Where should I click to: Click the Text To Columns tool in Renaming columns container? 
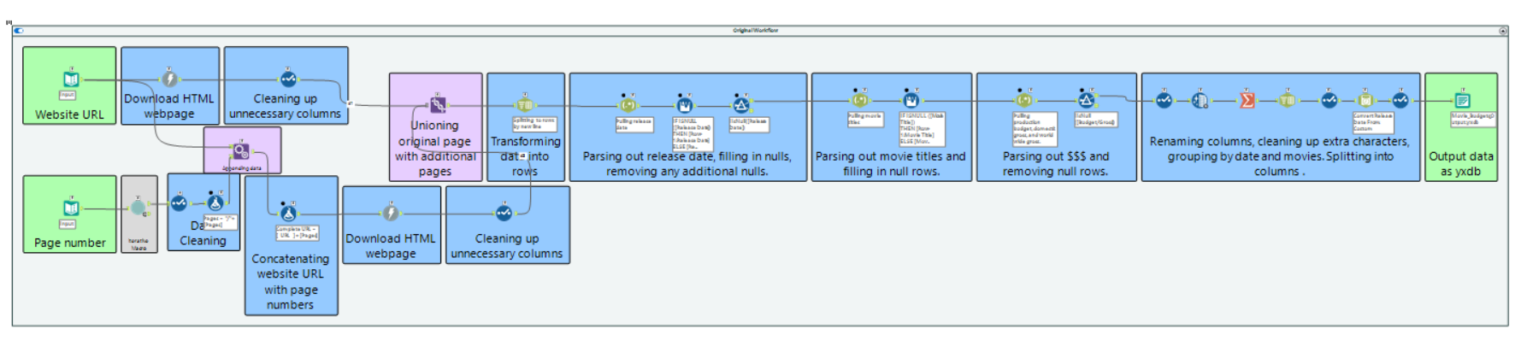[x=1288, y=100]
